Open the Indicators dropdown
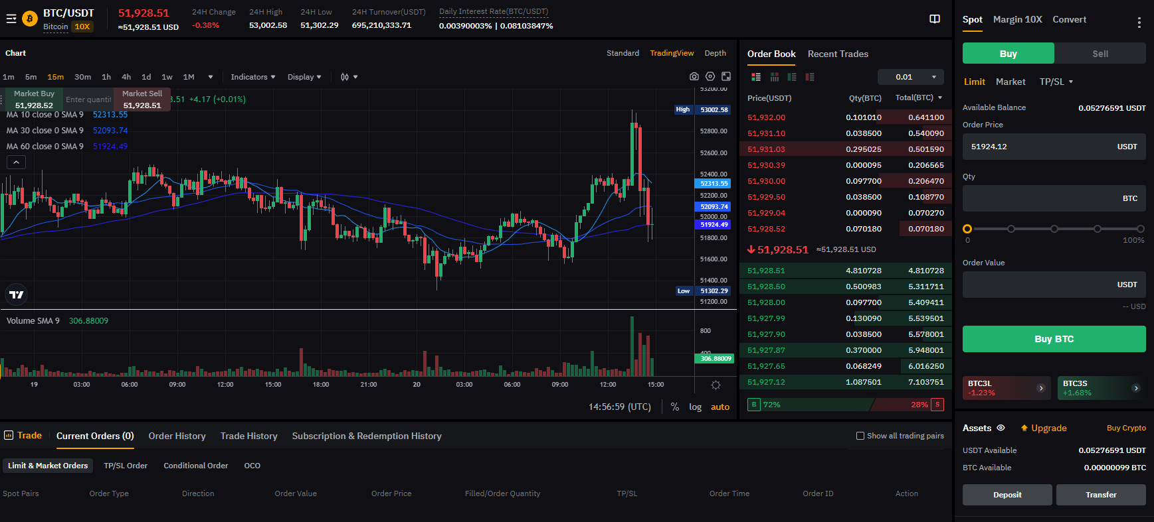 coord(252,77)
